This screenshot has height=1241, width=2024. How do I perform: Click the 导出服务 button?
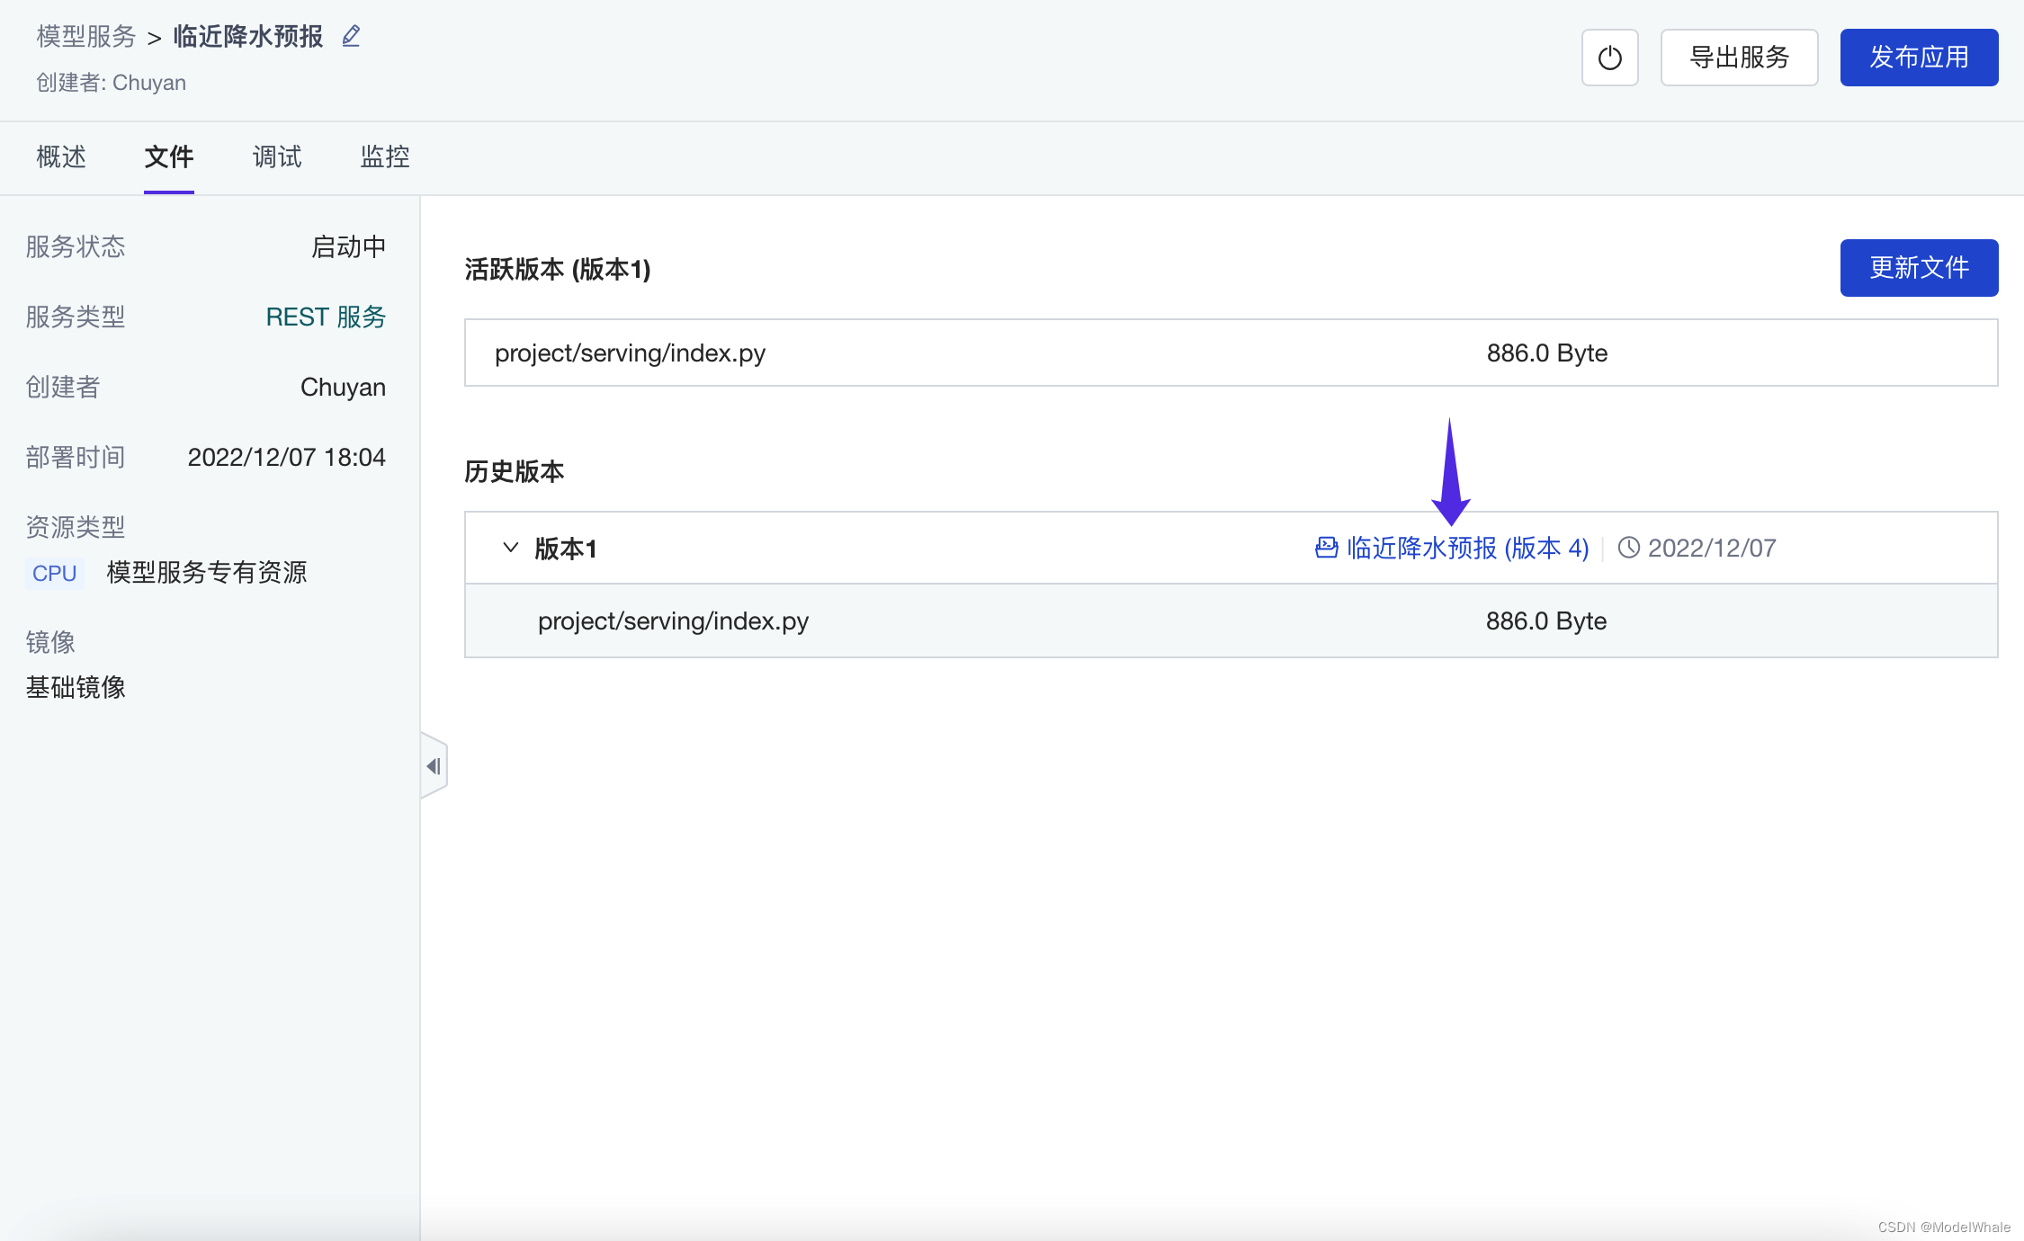point(1739,58)
